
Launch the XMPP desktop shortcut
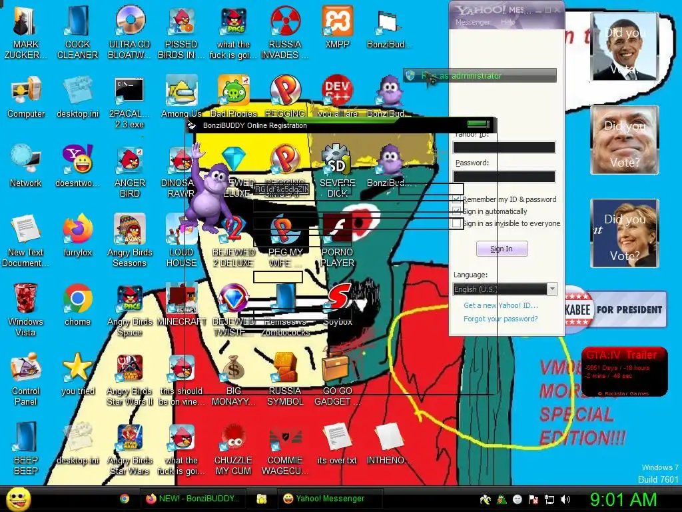pos(337,27)
